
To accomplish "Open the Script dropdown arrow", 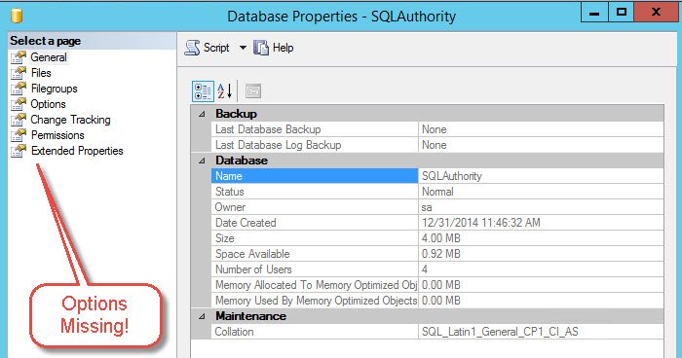I will tap(243, 48).
